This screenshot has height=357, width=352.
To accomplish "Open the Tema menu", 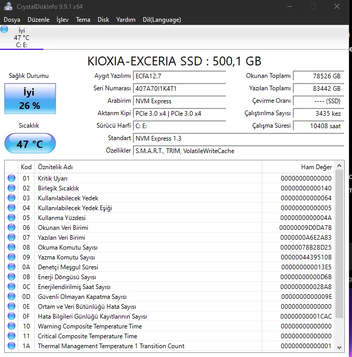I will pyautogui.click(x=83, y=20).
